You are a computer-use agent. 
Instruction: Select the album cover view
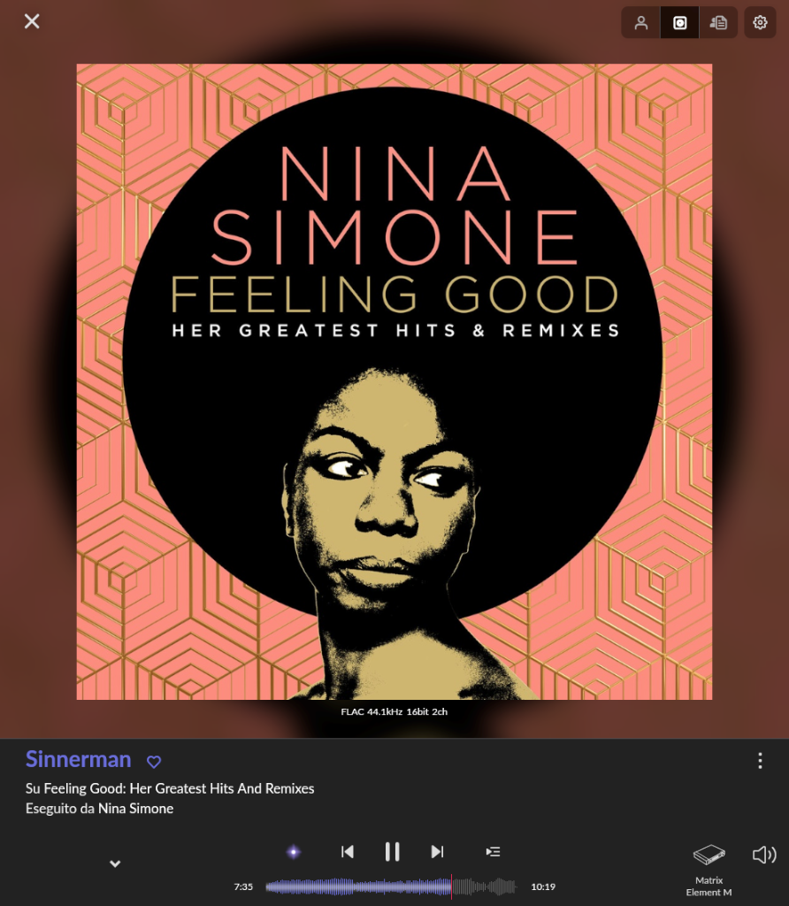[x=680, y=22]
